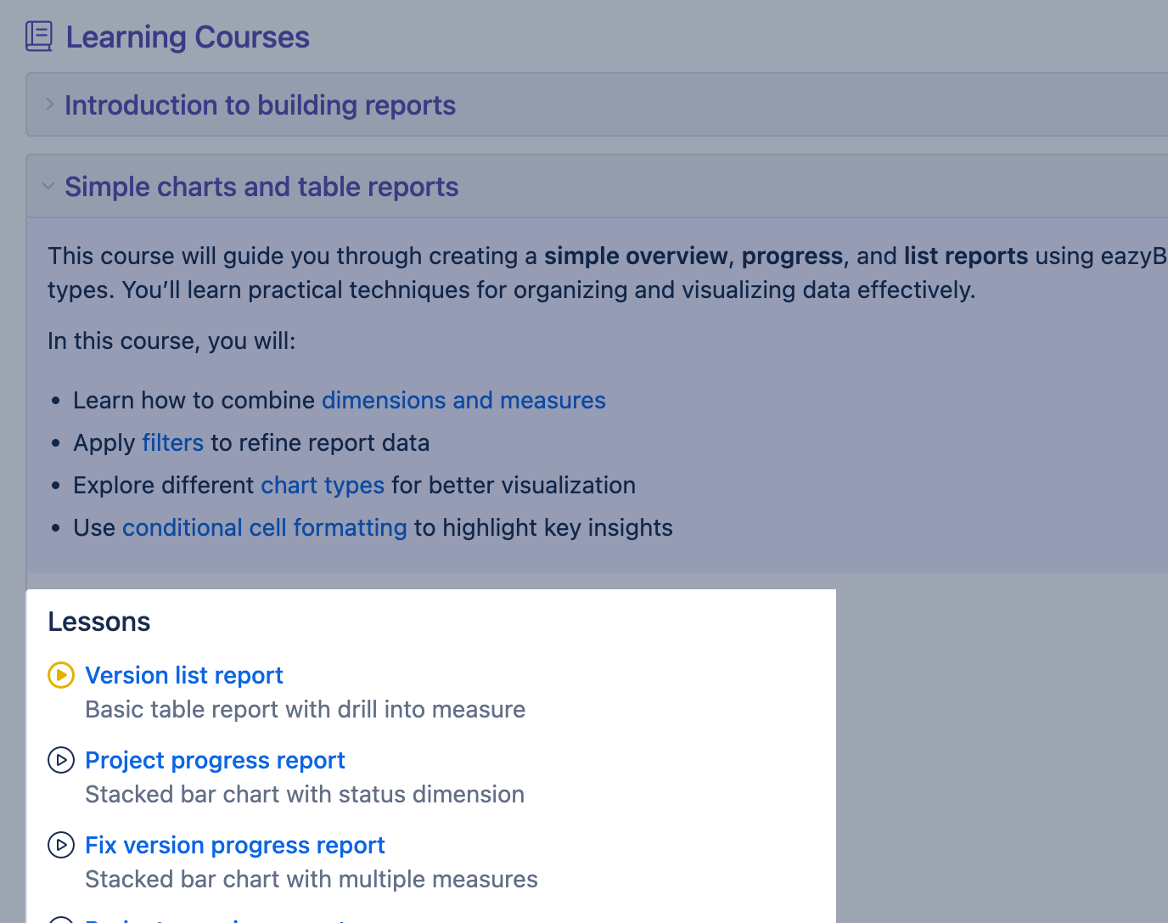Image resolution: width=1168 pixels, height=923 pixels.
Task: Open the dimensions and measures link
Action: click(463, 400)
